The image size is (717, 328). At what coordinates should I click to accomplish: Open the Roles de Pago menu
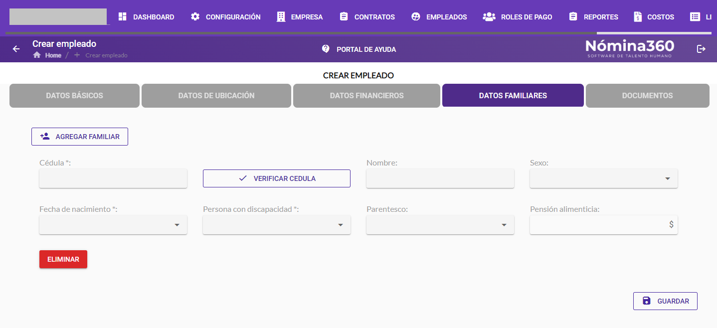[518, 16]
